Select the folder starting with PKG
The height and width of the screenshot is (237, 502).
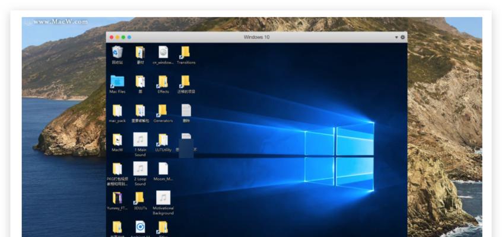tap(117, 174)
